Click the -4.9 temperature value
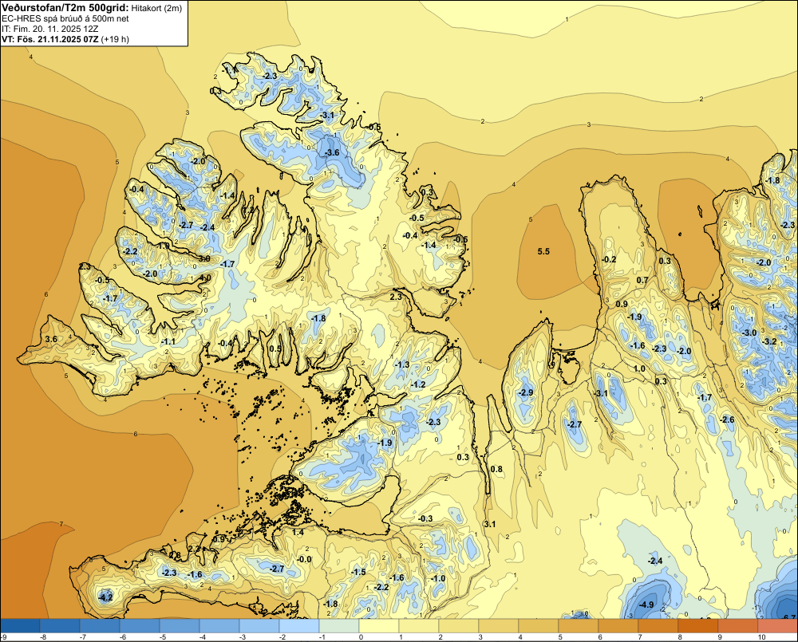Image resolution: width=798 pixels, height=642 pixels. (x=646, y=605)
